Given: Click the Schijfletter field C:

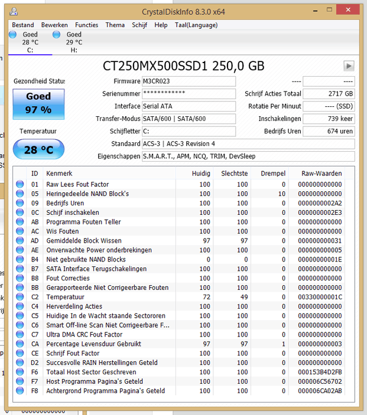Looking at the screenshot, I should click(189, 131).
